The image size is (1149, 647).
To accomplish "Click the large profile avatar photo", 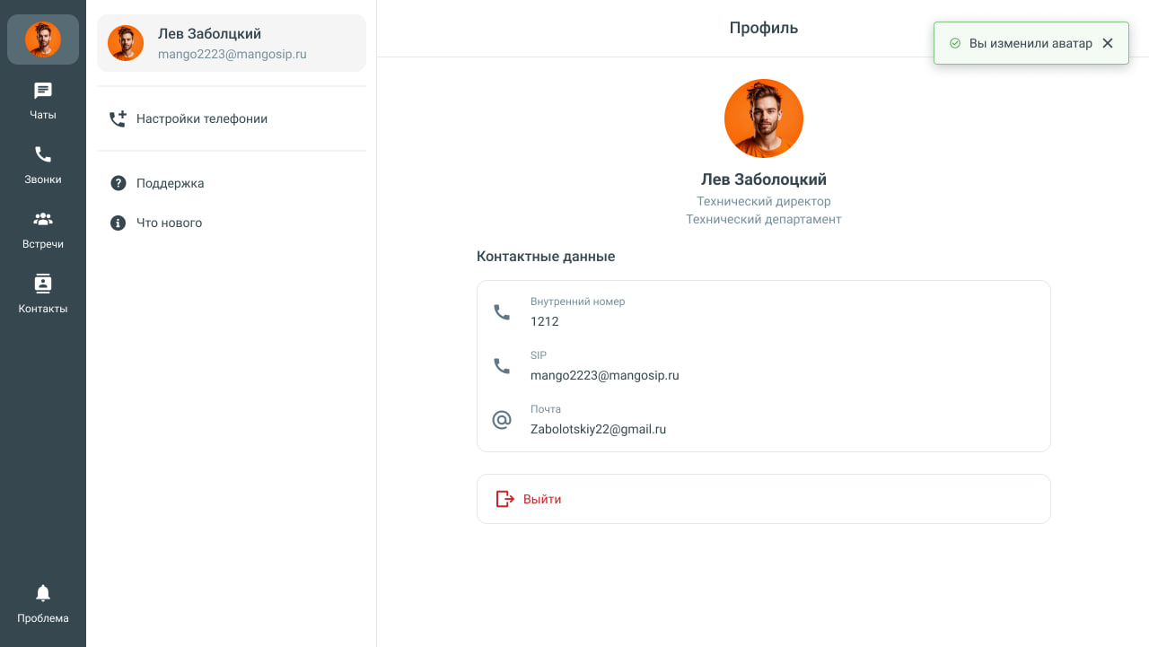I will click(x=764, y=118).
